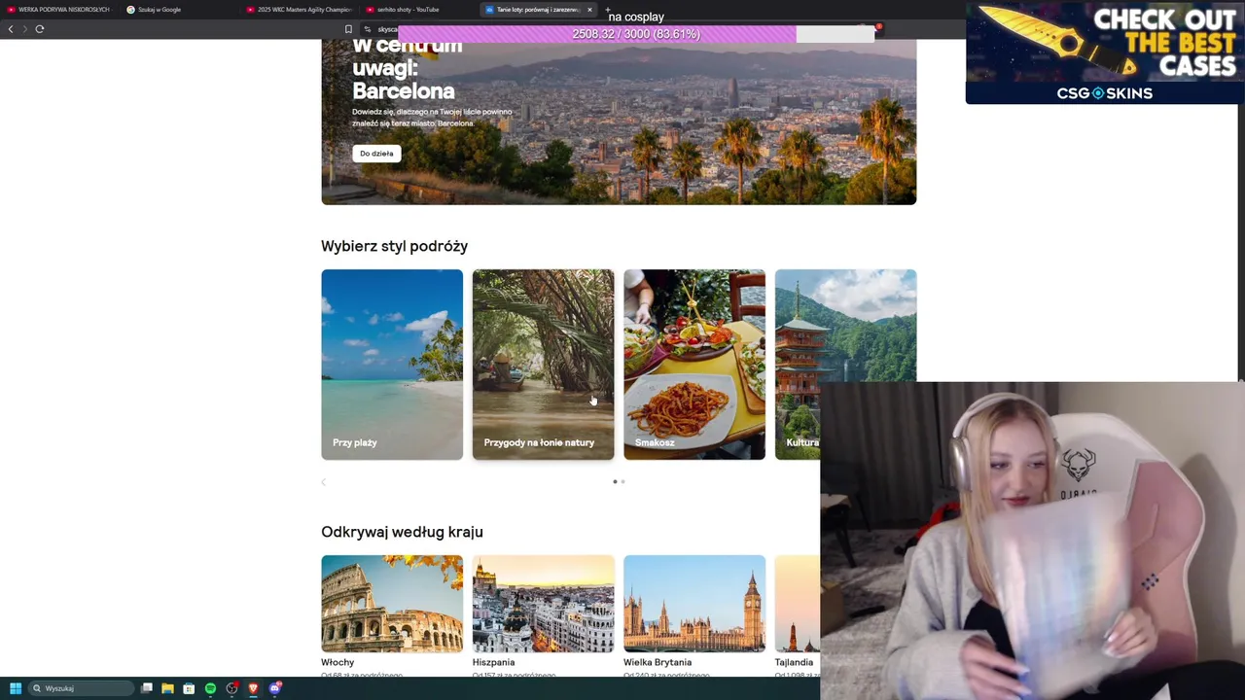Click the W centrum uwagi: Barcelona title
Image resolution: width=1245 pixels, height=700 pixels.
coord(406,69)
